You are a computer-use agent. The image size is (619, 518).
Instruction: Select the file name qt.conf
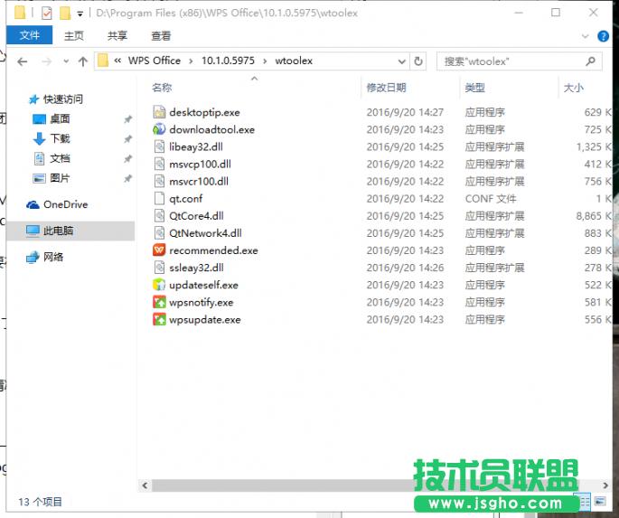tap(185, 199)
